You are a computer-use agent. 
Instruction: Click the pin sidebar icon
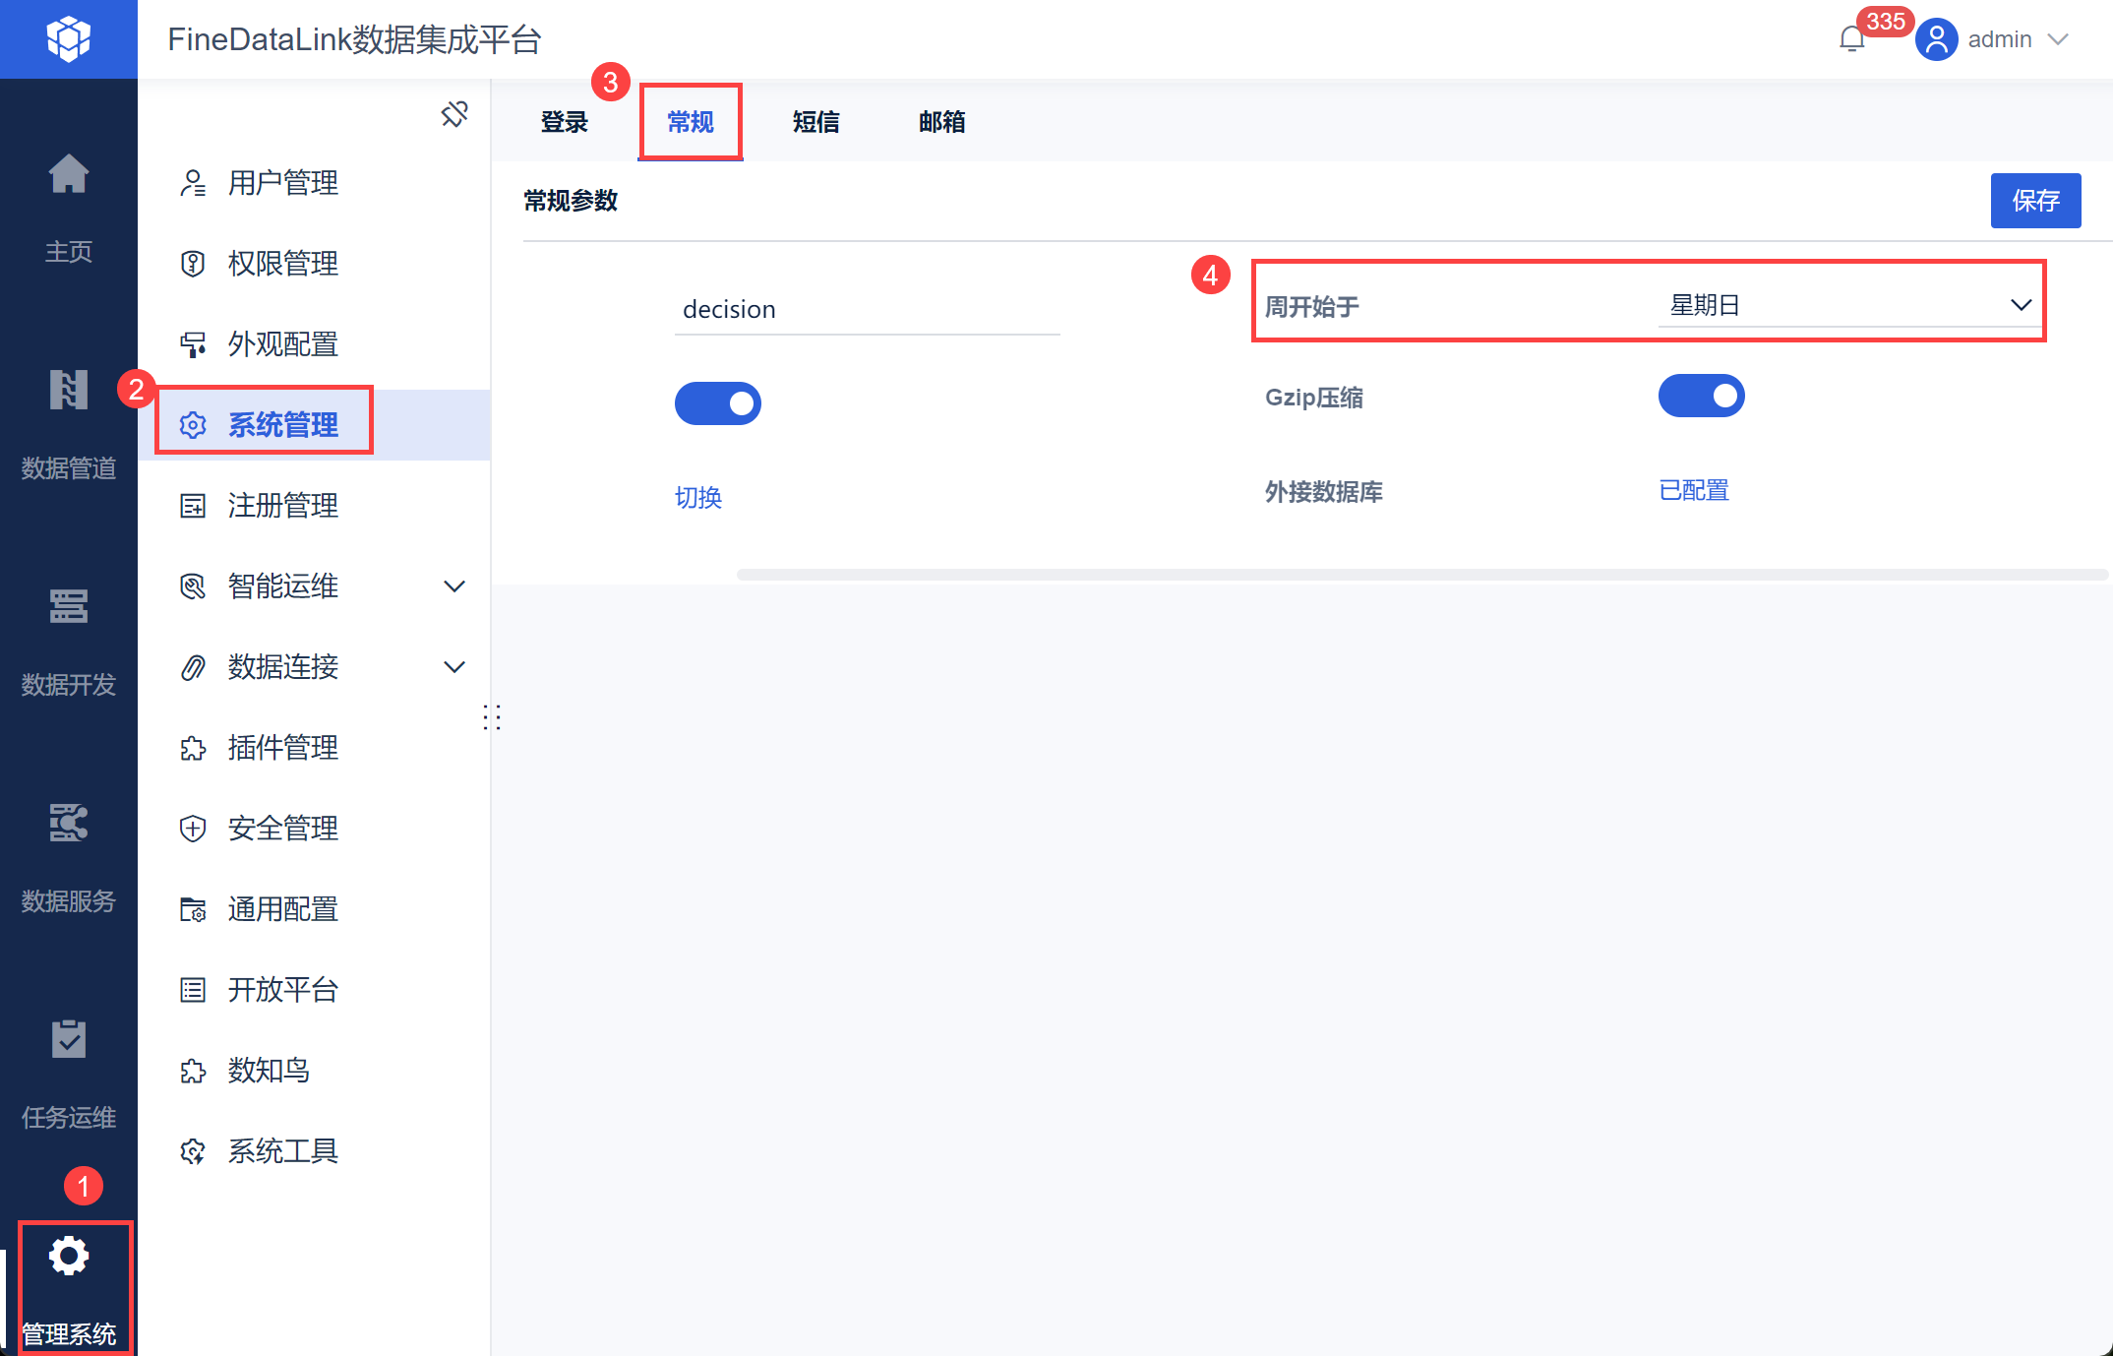(454, 114)
